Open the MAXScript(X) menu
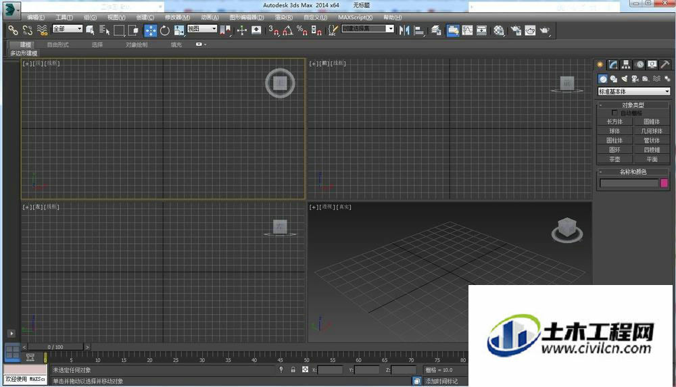676x387 pixels. click(x=356, y=18)
